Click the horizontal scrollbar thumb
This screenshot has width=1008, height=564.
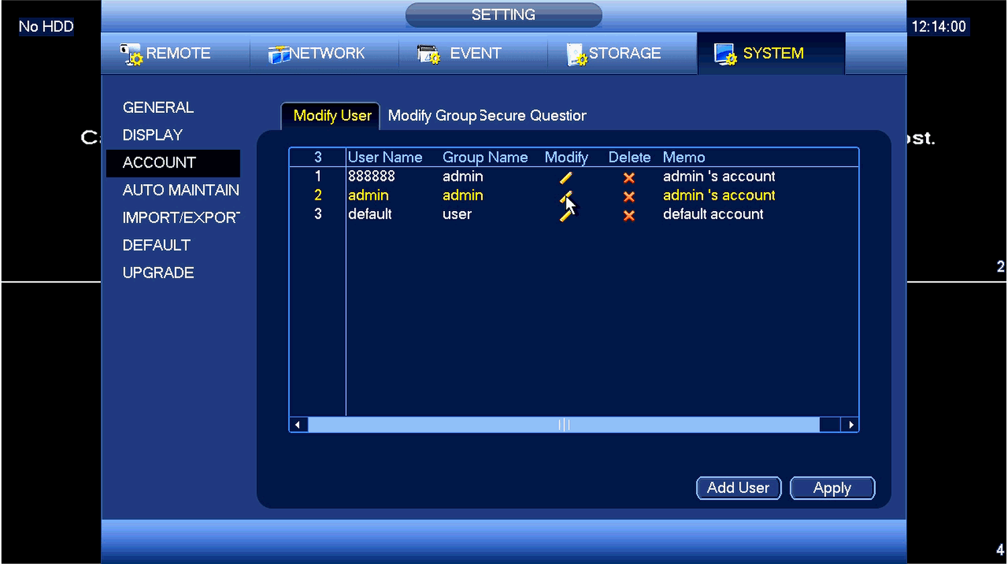563,425
